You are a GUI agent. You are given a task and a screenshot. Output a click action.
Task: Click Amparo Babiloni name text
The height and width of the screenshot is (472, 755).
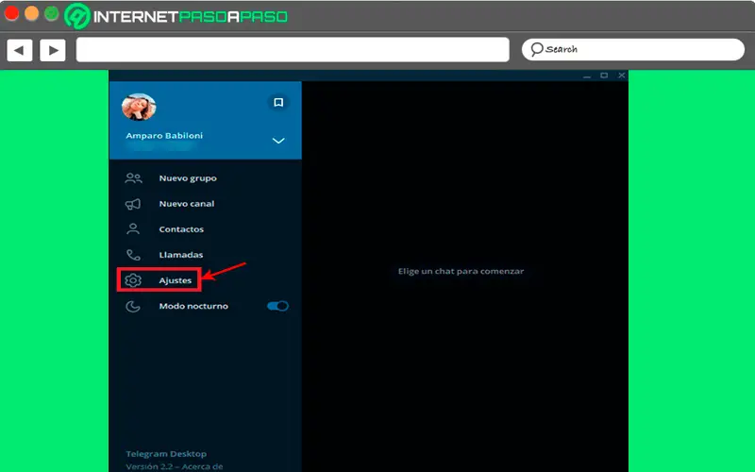point(164,136)
